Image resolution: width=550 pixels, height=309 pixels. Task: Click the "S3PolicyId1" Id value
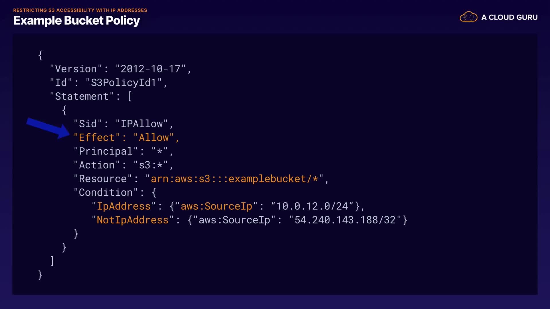point(123,83)
